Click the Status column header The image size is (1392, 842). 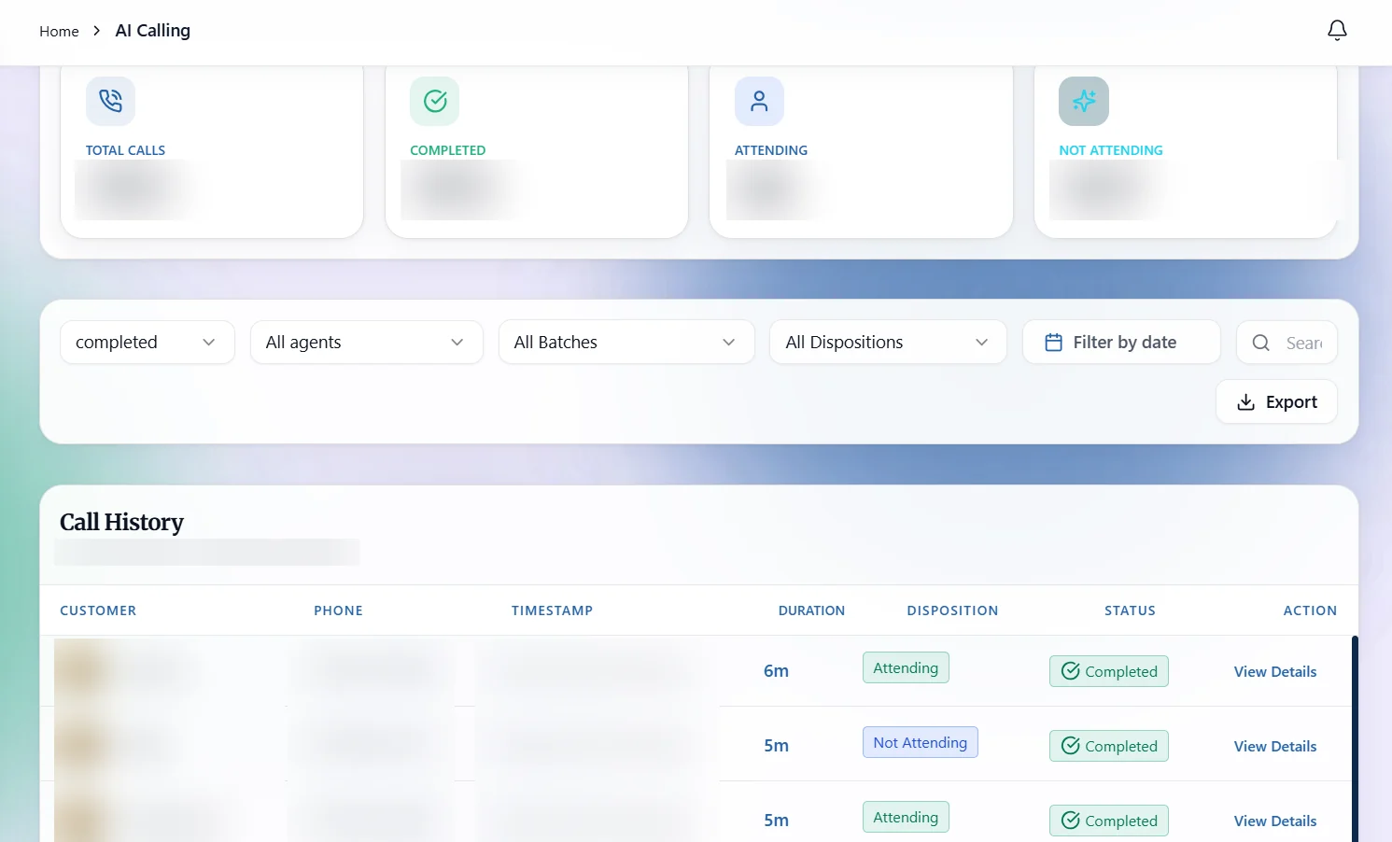[1130, 610]
